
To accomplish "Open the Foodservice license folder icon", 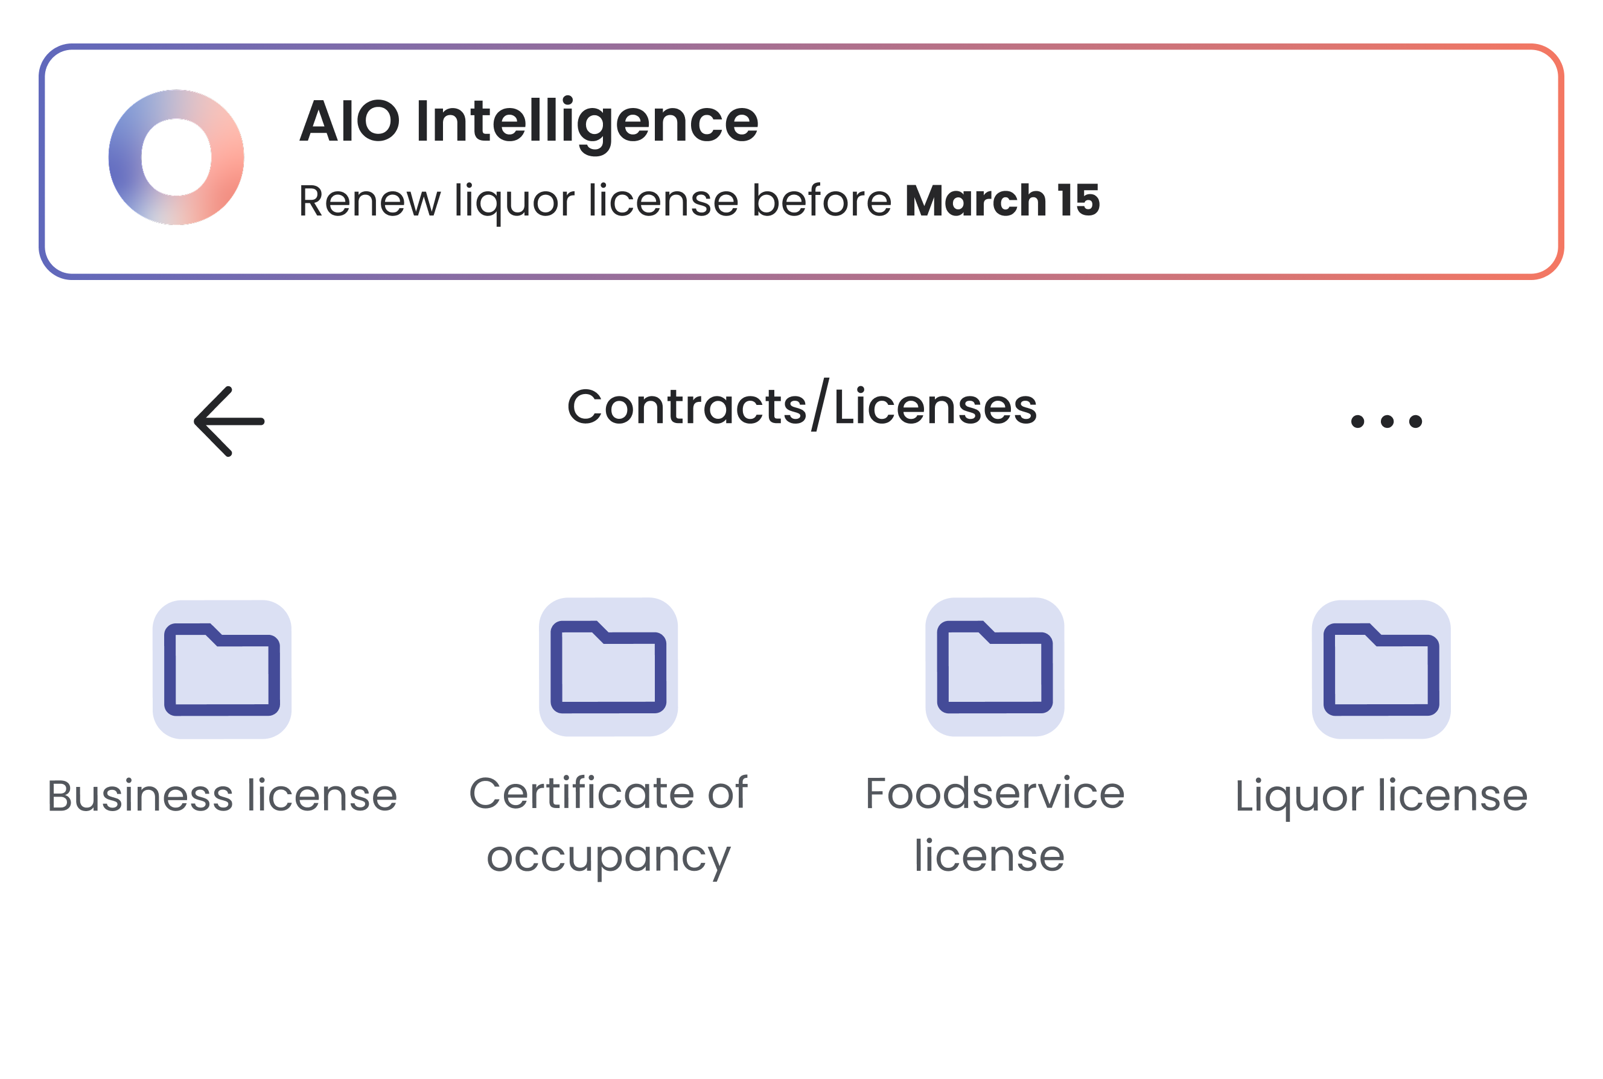I will coord(995,667).
